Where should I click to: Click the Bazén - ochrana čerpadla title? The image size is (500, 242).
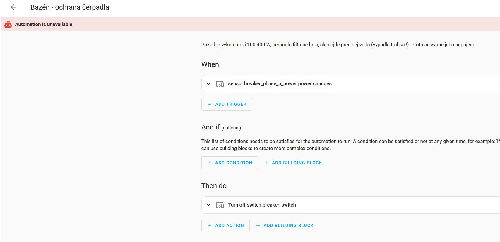coord(70,7)
